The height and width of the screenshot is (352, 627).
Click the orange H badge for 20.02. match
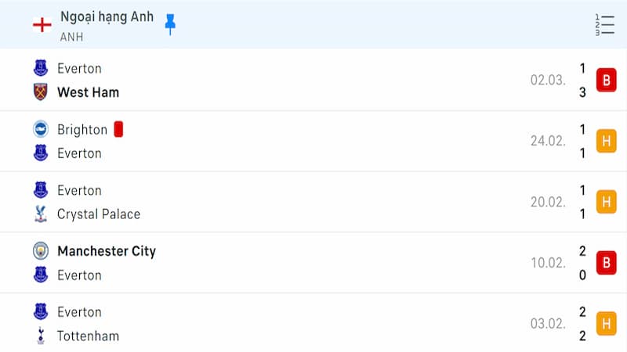coord(606,202)
